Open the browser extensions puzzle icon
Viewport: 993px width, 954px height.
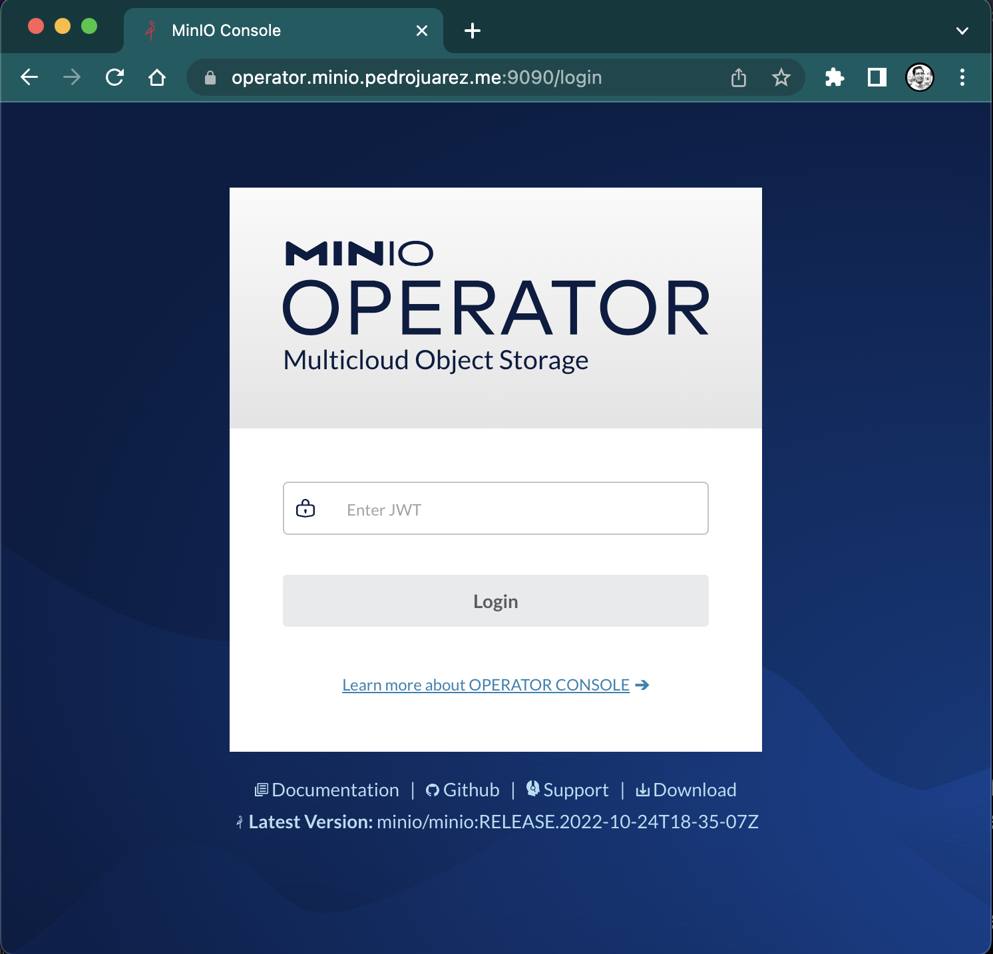(834, 78)
